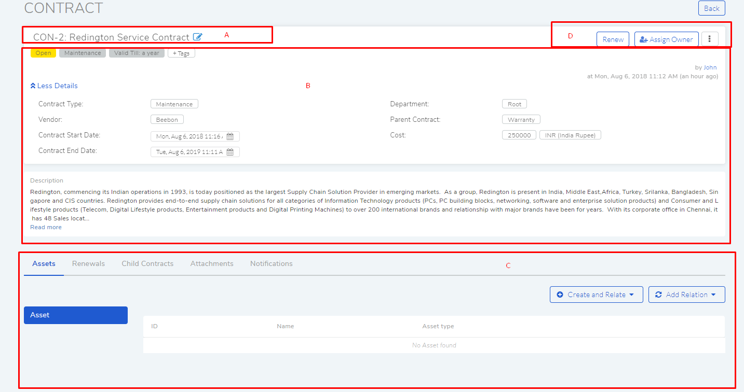Viewport: 744px width, 392px height.
Task: Click the Asset type column header
Action: click(x=438, y=326)
